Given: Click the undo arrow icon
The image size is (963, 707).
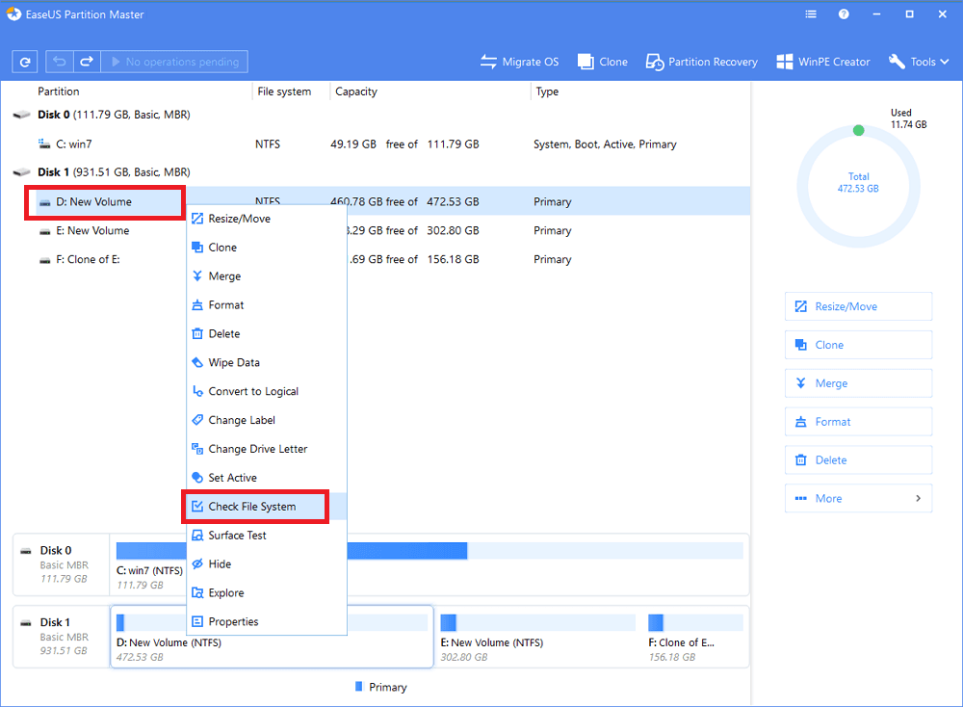Looking at the screenshot, I should pyautogui.click(x=61, y=62).
